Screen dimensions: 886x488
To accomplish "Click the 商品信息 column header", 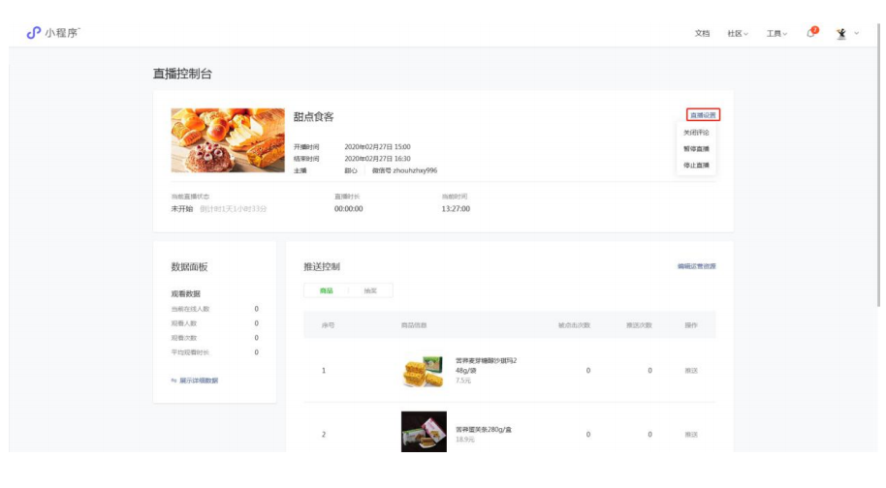I will (414, 325).
